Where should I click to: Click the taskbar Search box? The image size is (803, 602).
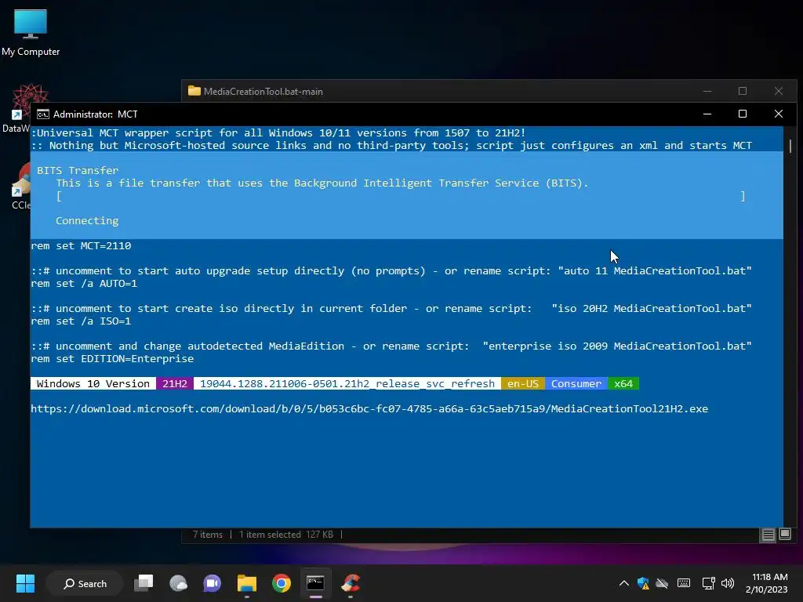[x=85, y=583]
